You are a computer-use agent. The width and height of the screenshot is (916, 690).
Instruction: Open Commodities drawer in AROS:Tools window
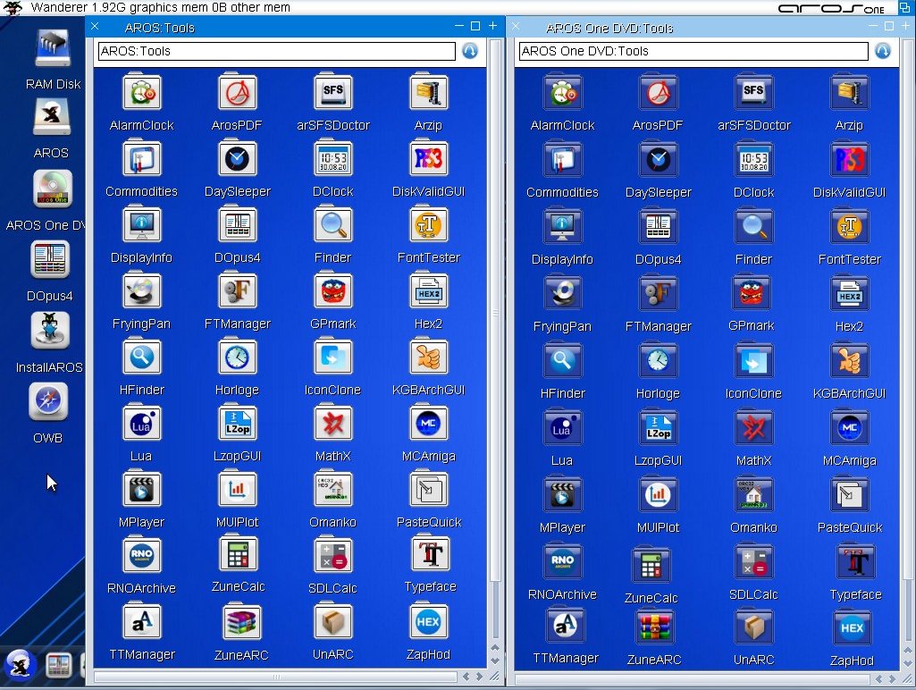click(141, 158)
